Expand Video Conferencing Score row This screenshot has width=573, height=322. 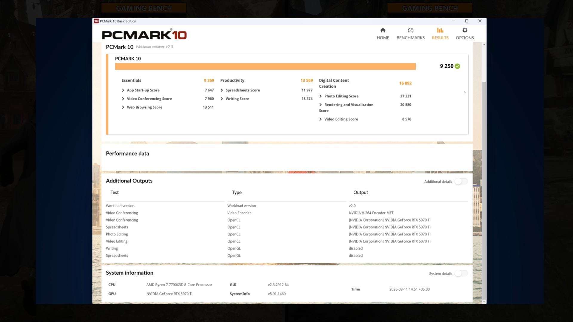[x=123, y=99]
